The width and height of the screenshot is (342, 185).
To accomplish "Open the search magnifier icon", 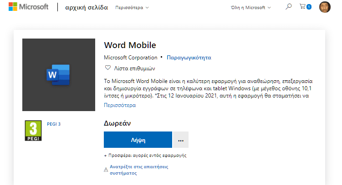I will coord(288,7).
